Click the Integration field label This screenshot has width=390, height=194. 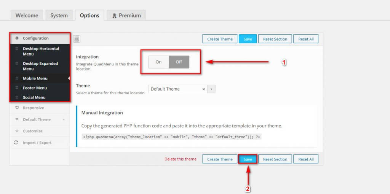coord(87,57)
